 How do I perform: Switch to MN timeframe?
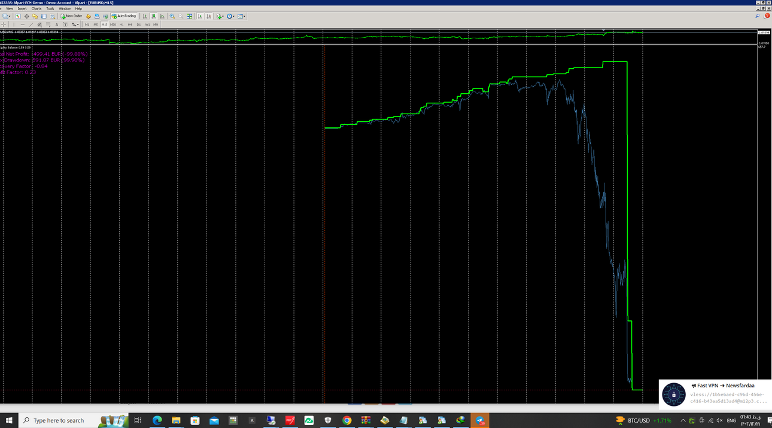click(x=156, y=25)
